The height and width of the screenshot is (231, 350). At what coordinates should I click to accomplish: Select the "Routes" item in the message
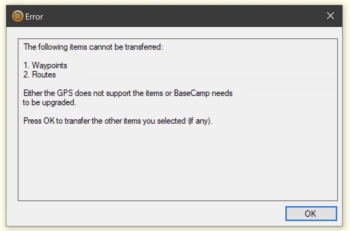44,75
